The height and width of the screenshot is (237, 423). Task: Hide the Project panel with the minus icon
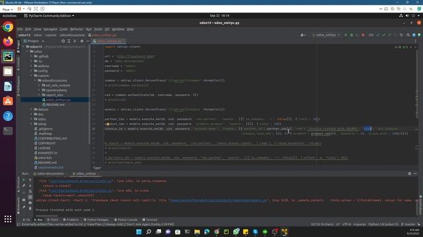point(87,41)
